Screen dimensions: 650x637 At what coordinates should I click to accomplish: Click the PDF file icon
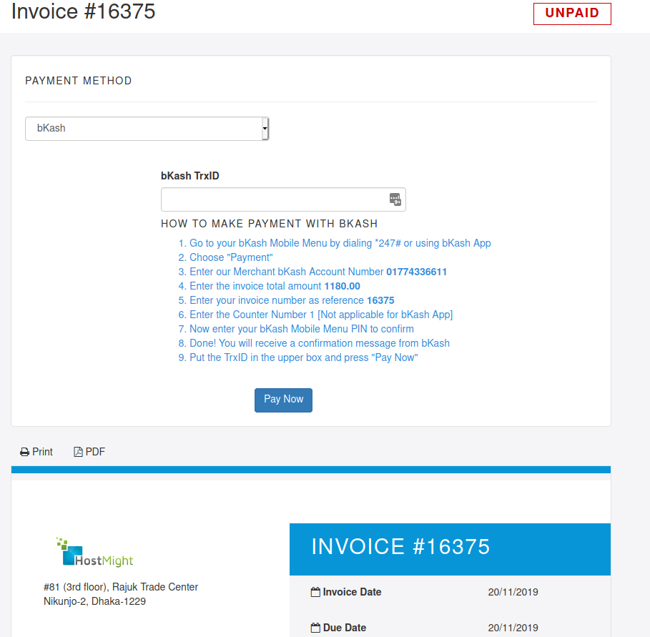coord(78,452)
